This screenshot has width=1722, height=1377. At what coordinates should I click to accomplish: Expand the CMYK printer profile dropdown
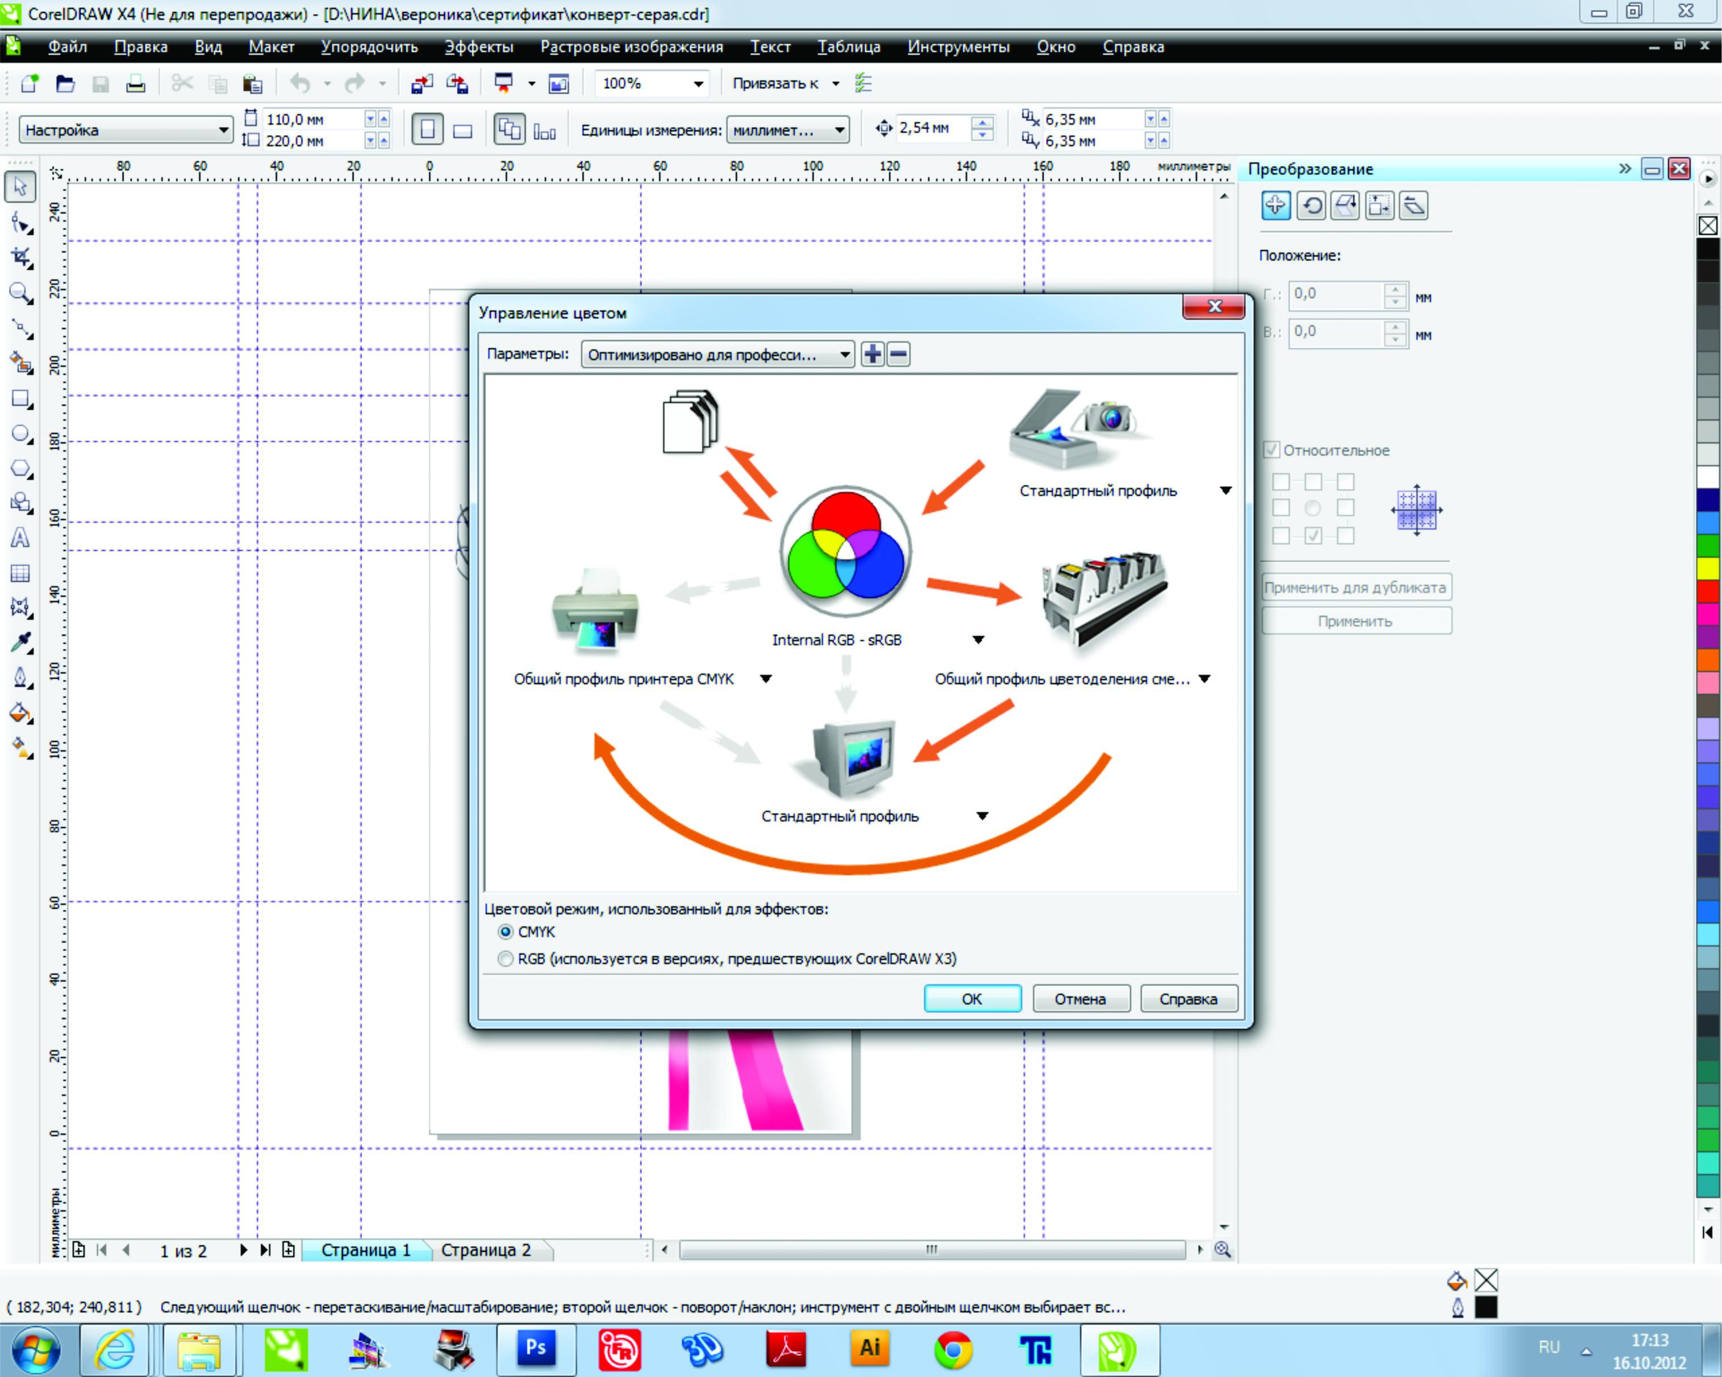pos(766,679)
